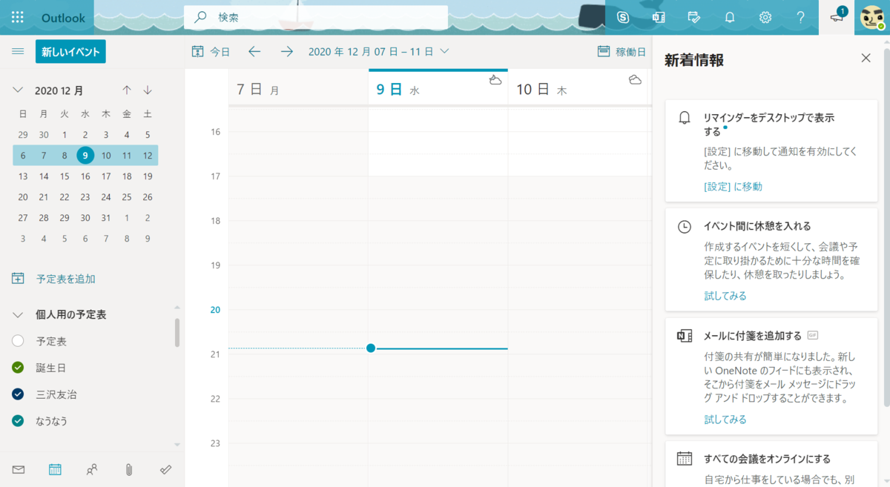Image resolution: width=890 pixels, height=487 pixels.
Task: Select date 31 in mini calendar
Action: [106, 217]
